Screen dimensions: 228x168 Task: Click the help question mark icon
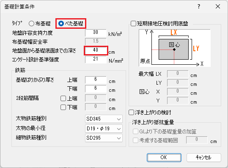coord(199,6)
